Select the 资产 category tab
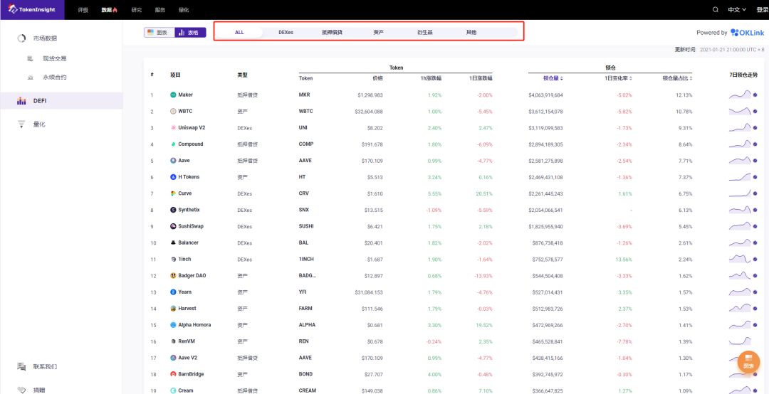Screen dimensions: 769x394 pyautogui.click(x=378, y=32)
